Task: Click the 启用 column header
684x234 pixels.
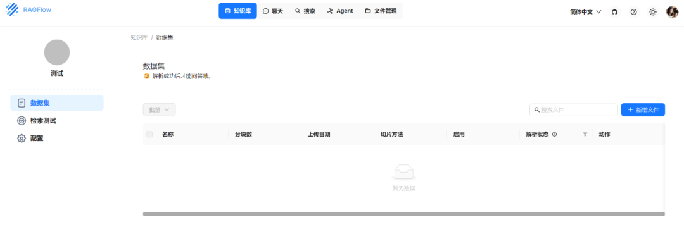Action: pyautogui.click(x=459, y=134)
